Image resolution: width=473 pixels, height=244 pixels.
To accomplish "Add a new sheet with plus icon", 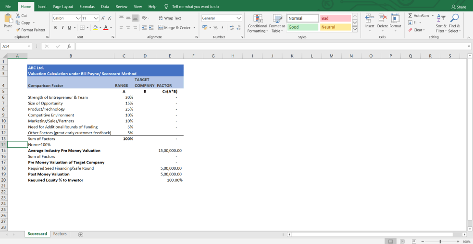I will click(81, 234).
